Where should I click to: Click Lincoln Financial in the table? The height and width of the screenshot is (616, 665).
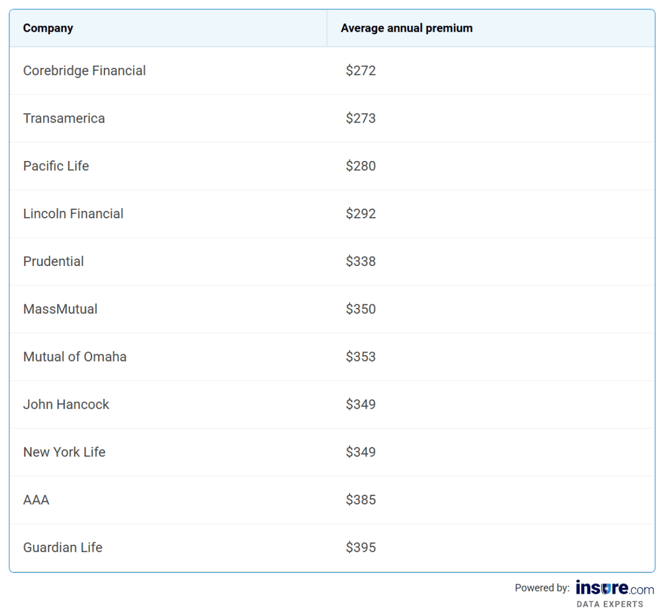click(x=73, y=214)
